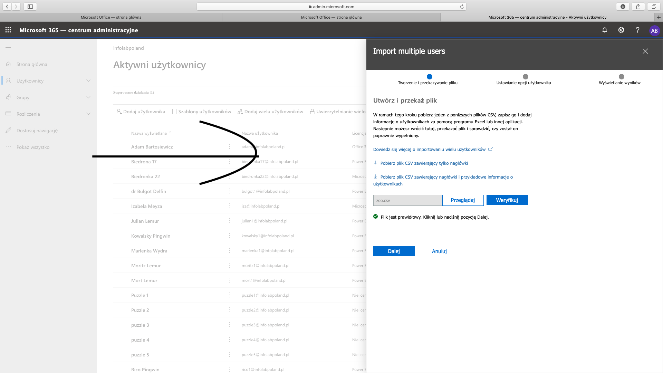Open more options for puzzle 3
The height and width of the screenshot is (373, 663).
coord(229,325)
